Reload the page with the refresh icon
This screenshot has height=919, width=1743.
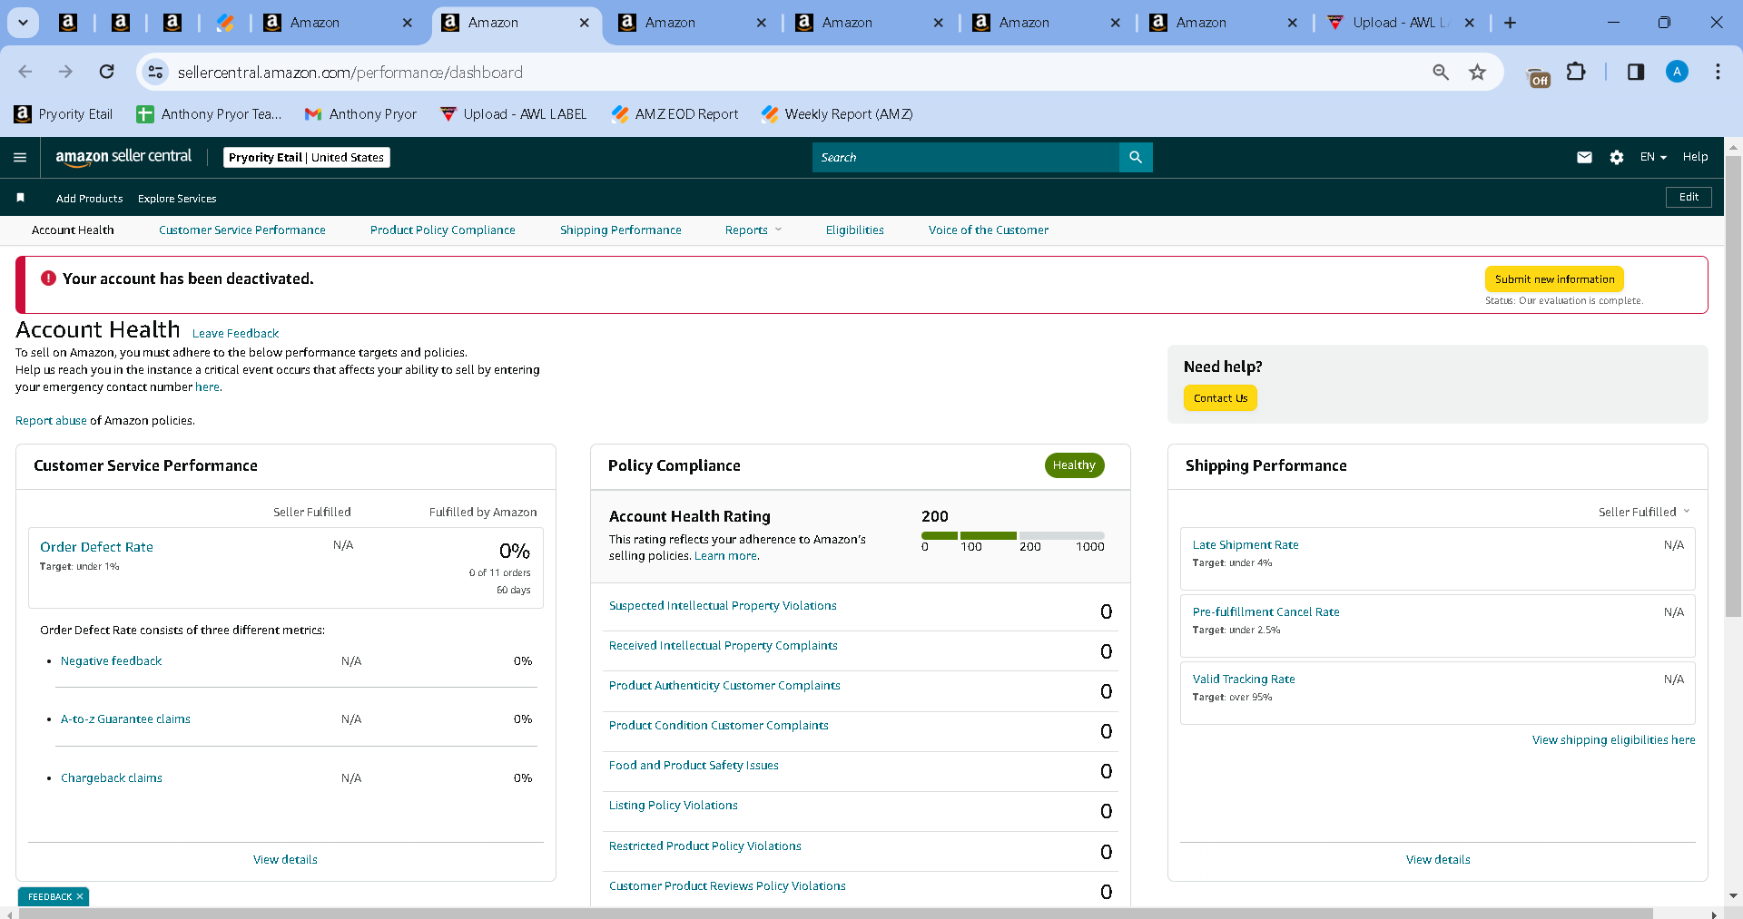point(107,72)
